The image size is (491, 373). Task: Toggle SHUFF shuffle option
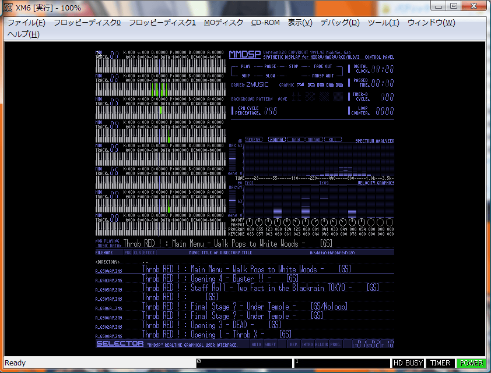click(270, 344)
